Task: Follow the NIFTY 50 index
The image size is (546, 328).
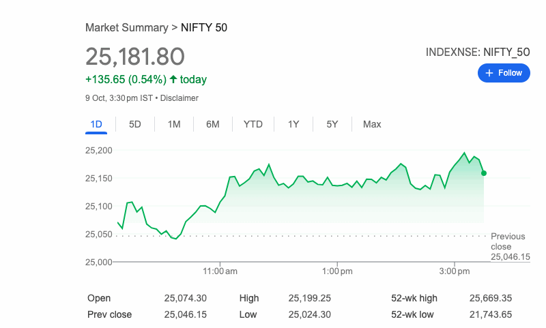Action: tap(504, 73)
